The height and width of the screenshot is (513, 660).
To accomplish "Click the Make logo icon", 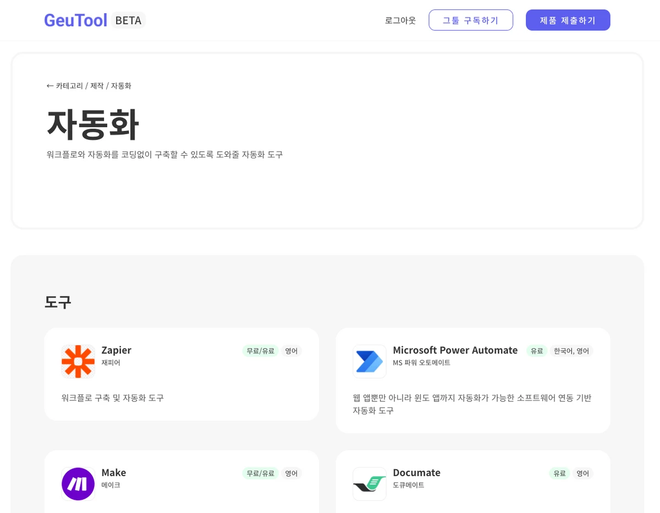I will 78,484.
